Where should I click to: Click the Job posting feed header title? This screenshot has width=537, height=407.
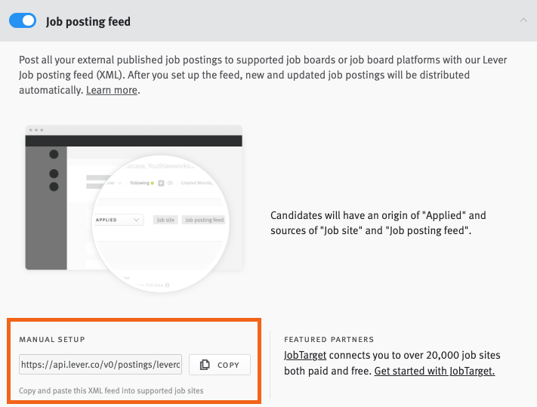88,21
